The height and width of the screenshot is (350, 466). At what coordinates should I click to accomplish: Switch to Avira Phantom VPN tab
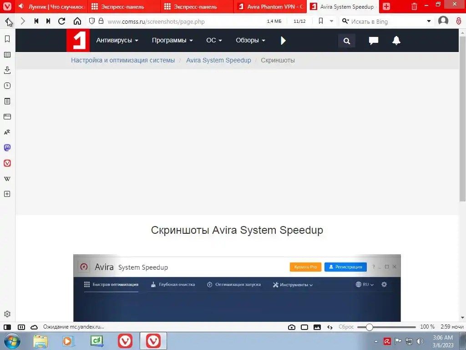click(270, 6)
